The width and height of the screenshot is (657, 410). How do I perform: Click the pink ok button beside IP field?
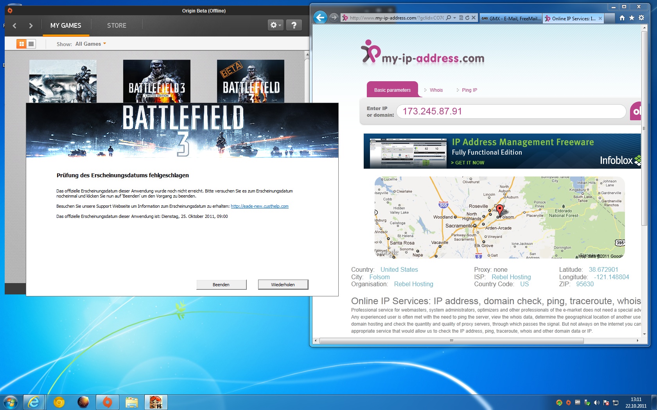coord(635,111)
